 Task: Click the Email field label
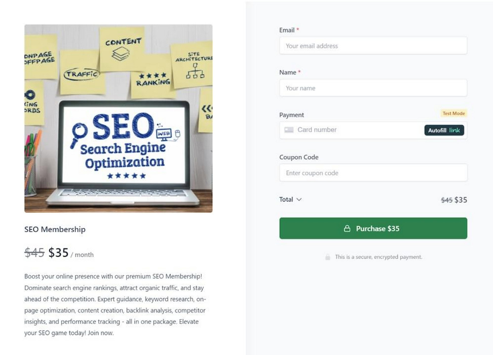tap(287, 30)
